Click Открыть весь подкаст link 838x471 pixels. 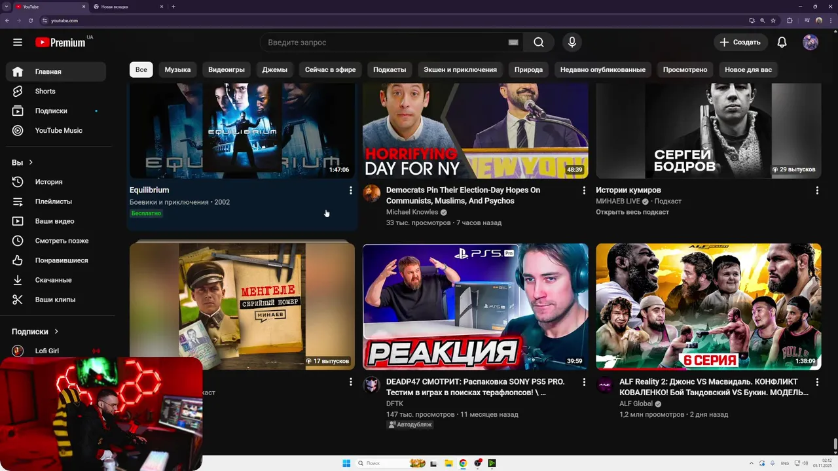(632, 212)
